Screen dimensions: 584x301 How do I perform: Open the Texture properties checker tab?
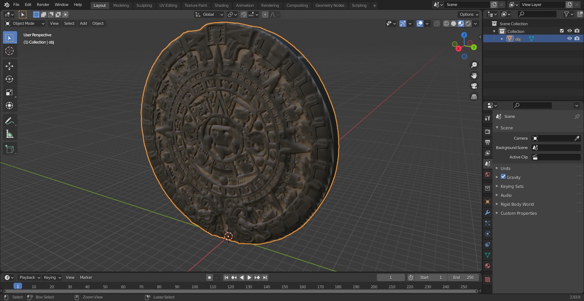point(487,279)
